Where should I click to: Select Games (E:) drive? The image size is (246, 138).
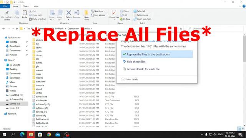pos(14,103)
